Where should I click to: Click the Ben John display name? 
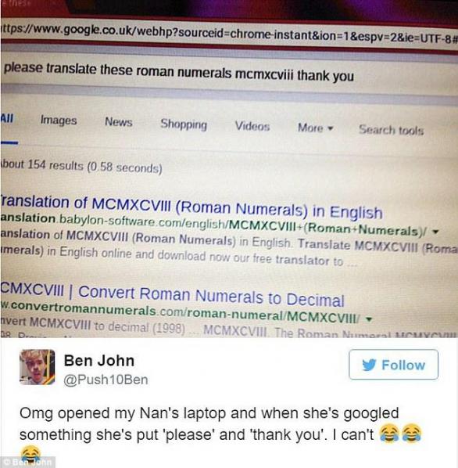99,361
